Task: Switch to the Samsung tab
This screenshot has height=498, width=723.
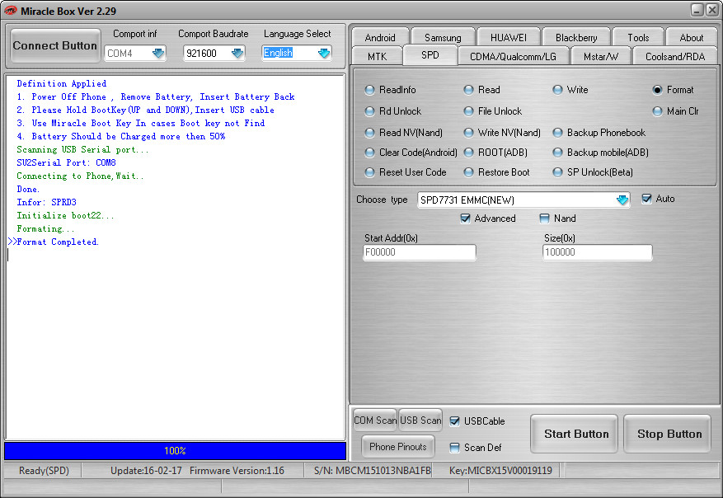Action: [443, 37]
